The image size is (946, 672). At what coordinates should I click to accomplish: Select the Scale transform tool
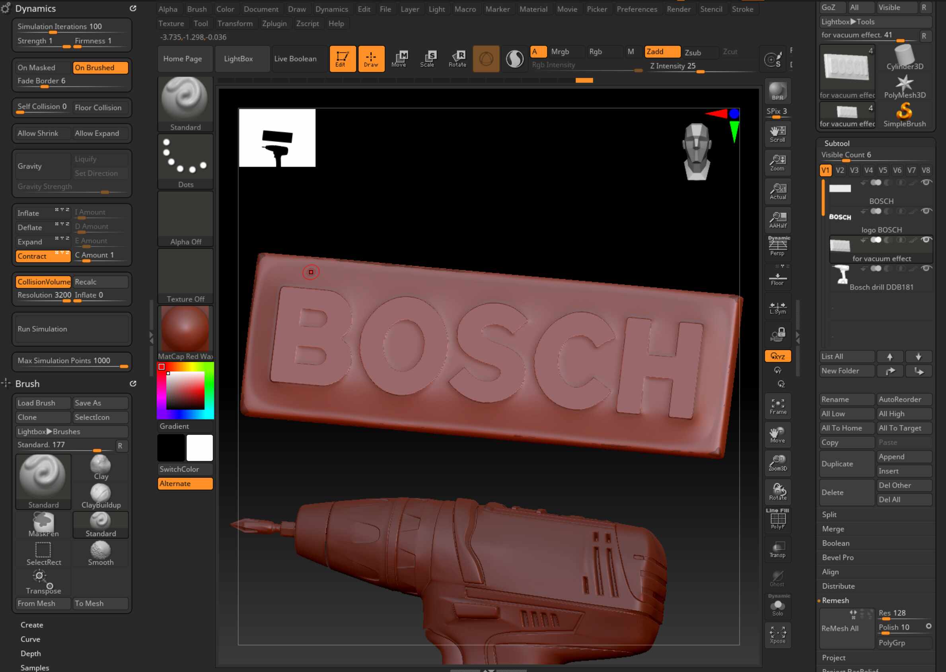click(x=428, y=59)
